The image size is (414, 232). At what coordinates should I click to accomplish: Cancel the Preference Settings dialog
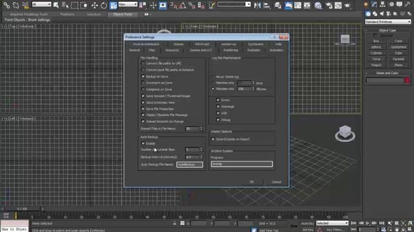click(276, 182)
